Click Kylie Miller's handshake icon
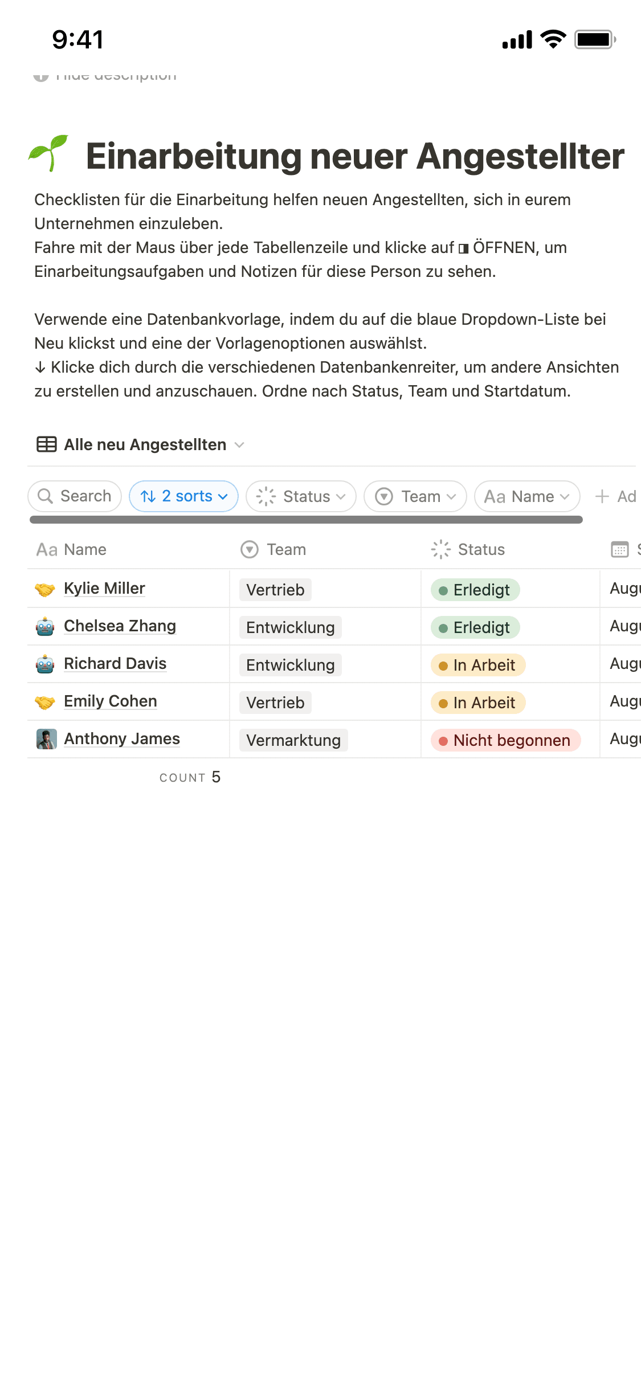The width and height of the screenshot is (641, 1388). tap(45, 589)
